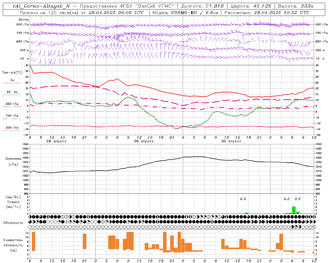Viewport: 329px width, 263px height.
Task: Click the 'Осадки' precipitation label
Action: 13,202
